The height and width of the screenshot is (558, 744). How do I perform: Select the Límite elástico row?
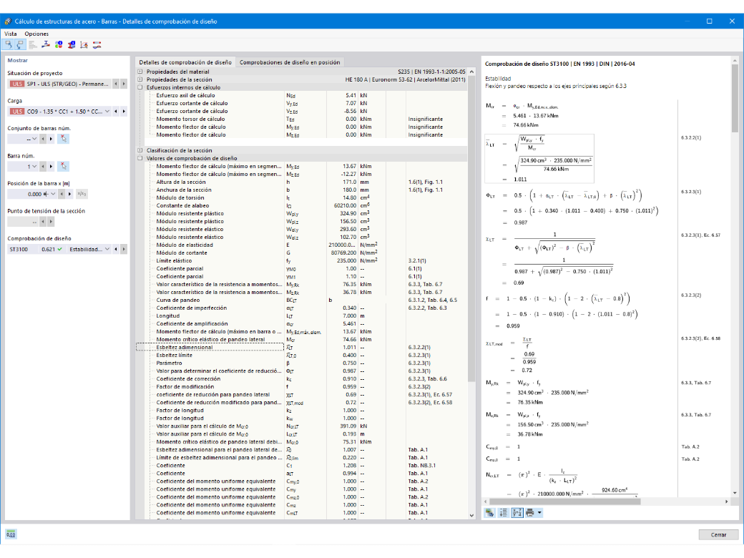tap(301, 260)
